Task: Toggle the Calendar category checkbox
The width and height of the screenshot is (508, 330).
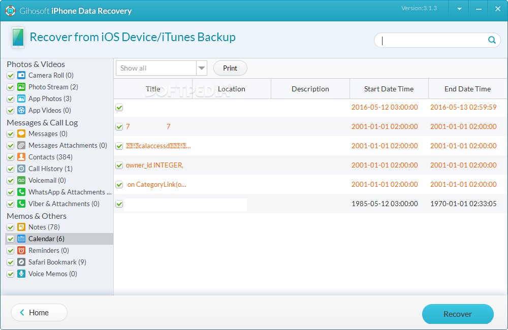Action: pos(10,239)
